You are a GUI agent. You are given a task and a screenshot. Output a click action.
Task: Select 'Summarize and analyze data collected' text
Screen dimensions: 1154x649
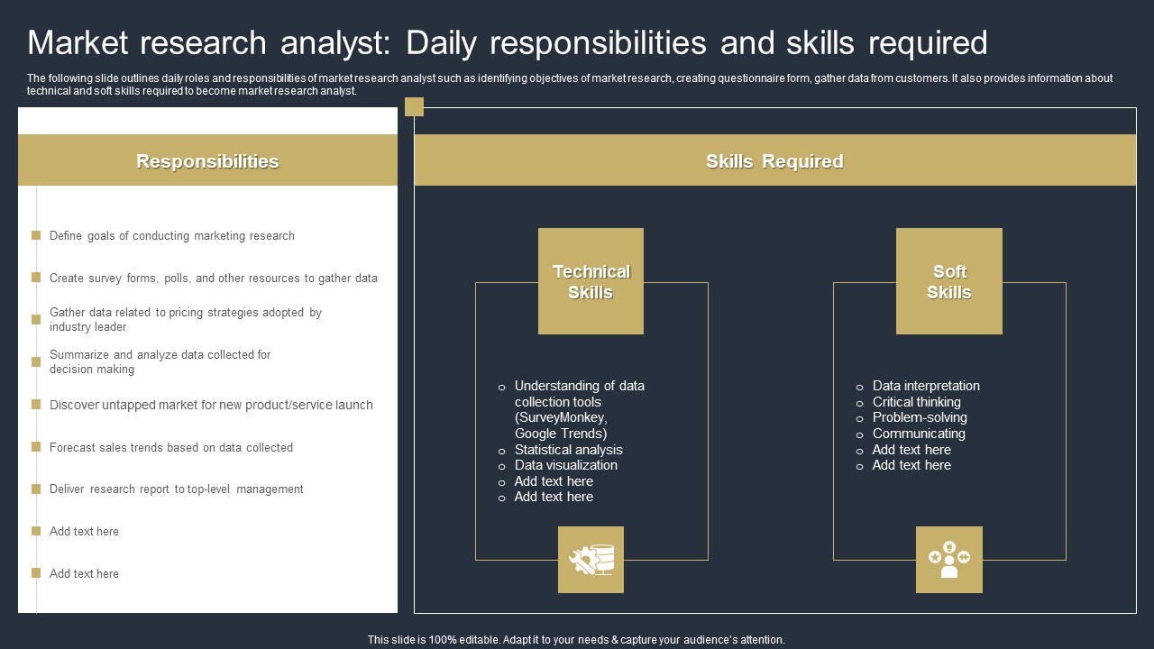(160, 362)
